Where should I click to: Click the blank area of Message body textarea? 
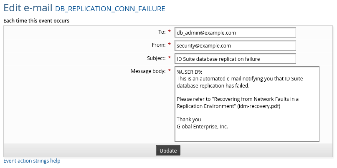246,135
